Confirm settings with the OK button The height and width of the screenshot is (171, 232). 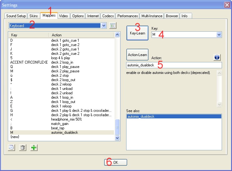(116, 162)
